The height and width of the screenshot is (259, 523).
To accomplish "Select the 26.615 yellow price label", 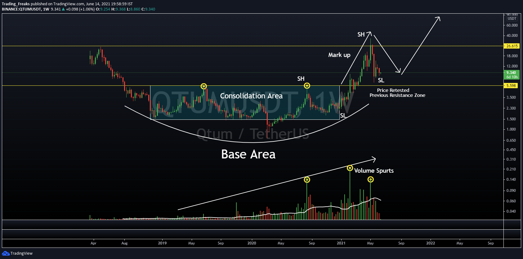I will 512,46.
